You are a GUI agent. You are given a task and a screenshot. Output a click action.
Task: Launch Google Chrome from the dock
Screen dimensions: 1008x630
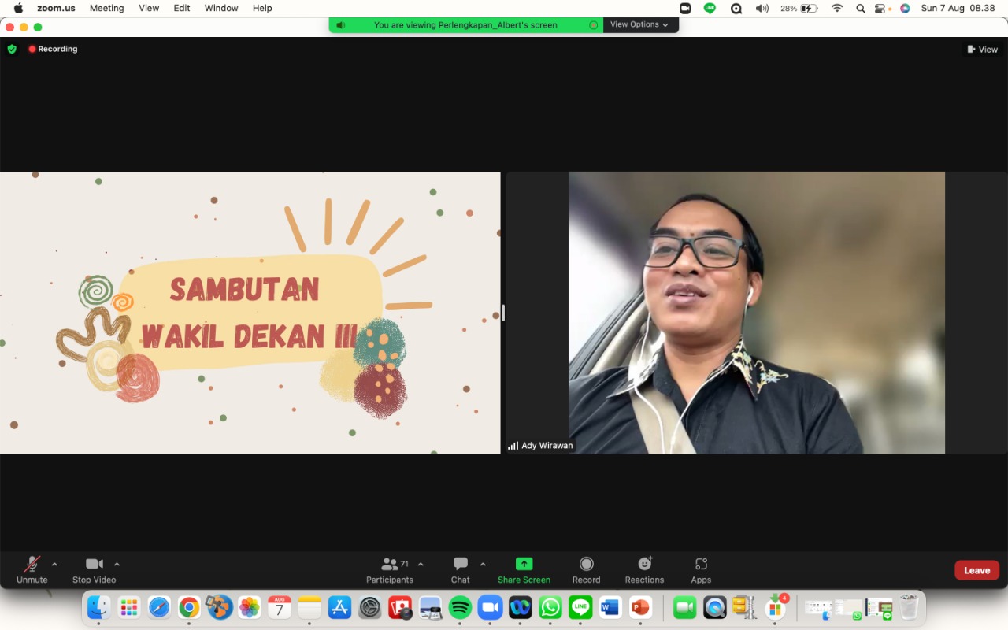pyautogui.click(x=189, y=607)
